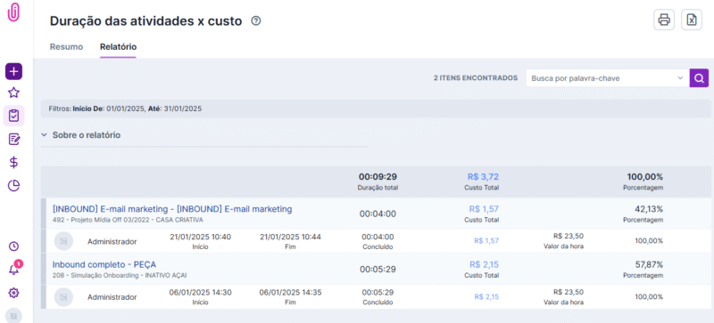Open the help question mark icon
This screenshot has width=714, height=323.
click(x=256, y=20)
